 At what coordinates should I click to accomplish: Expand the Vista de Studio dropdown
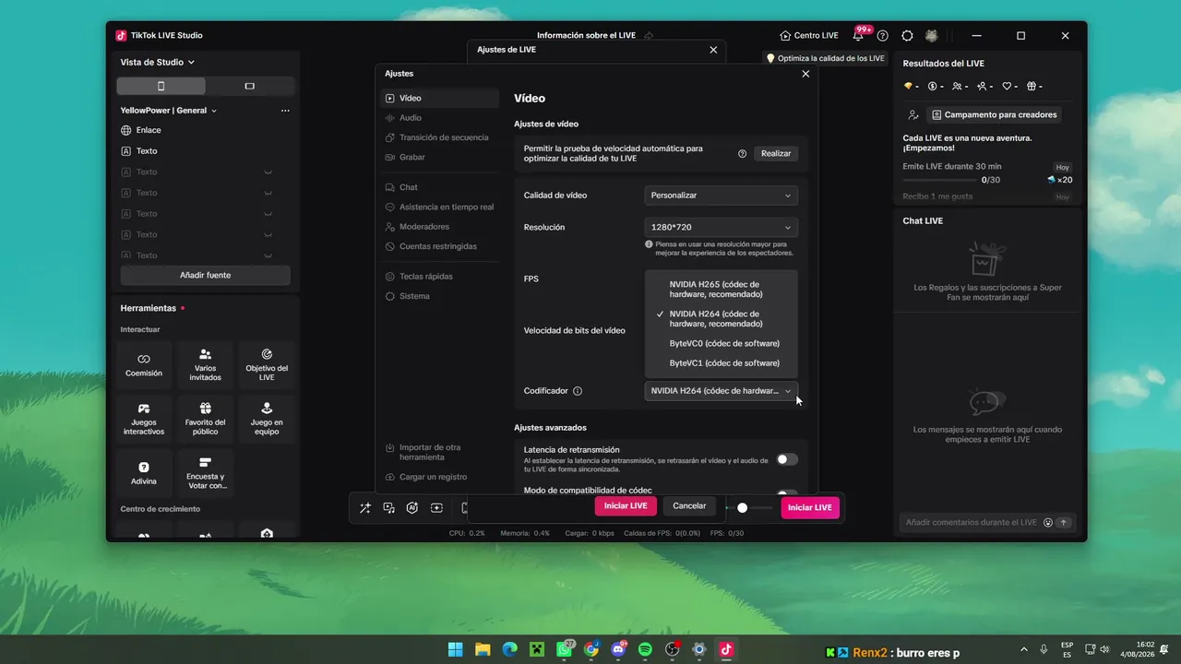coord(158,63)
